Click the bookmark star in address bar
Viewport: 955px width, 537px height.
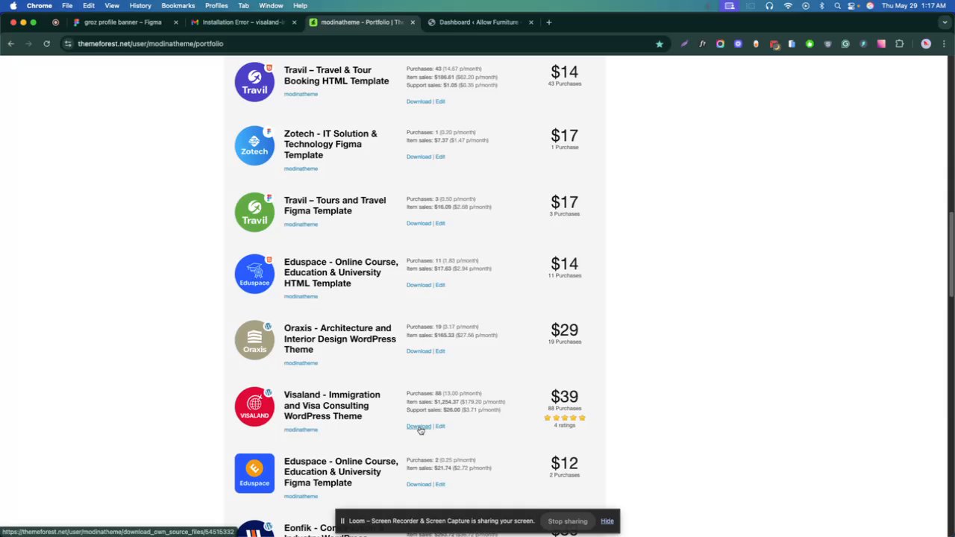pos(659,44)
